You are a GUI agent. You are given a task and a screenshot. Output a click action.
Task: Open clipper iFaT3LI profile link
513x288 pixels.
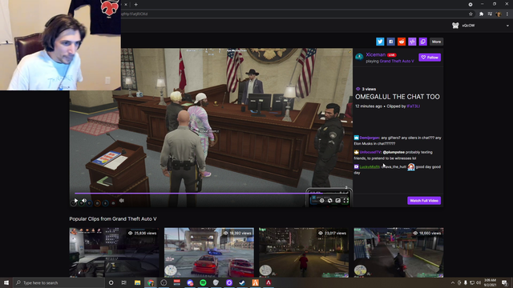click(414, 106)
